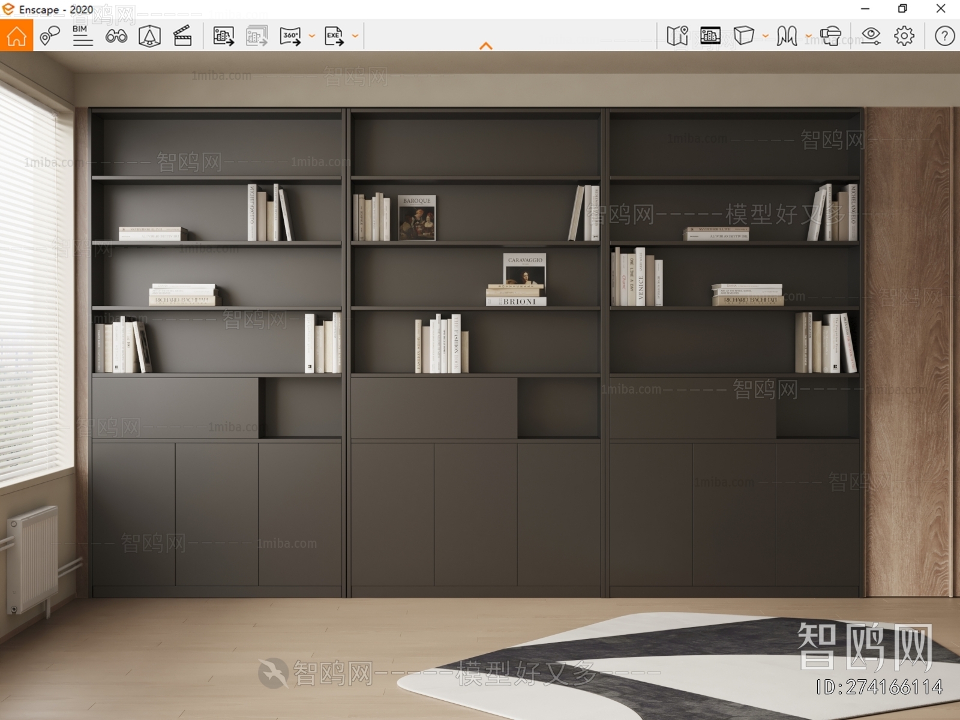The width and height of the screenshot is (960, 720).
Task: Click the Enscape logo in title bar
Action: 8,9
